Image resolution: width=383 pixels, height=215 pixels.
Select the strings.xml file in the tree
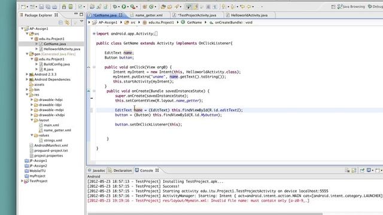[x=53, y=140]
